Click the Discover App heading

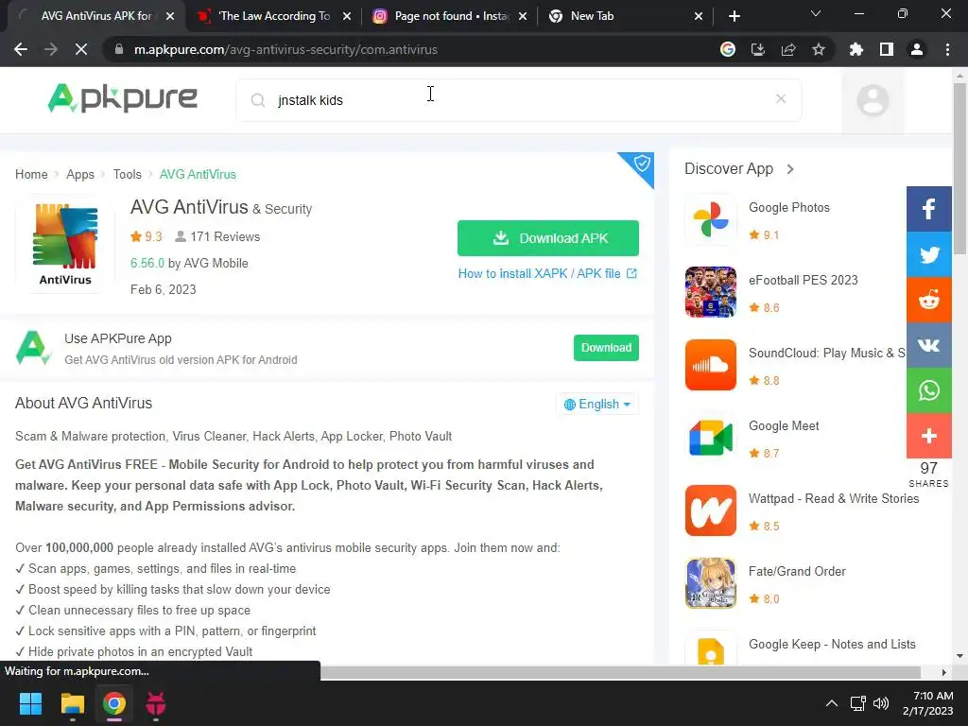tap(729, 168)
